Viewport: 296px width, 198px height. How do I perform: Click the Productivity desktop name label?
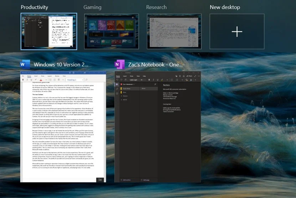pos(34,7)
